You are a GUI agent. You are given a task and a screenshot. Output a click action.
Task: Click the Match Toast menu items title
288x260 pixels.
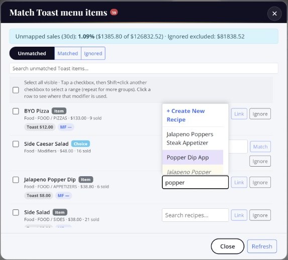point(58,13)
